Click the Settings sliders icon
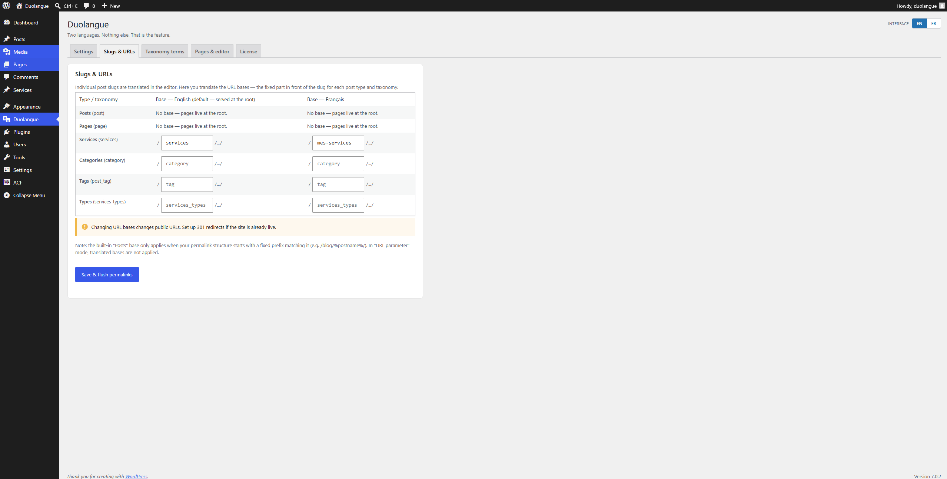 pos(7,170)
